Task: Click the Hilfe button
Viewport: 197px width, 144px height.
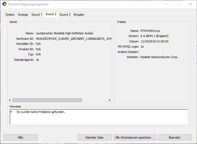Action: pos(21,138)
